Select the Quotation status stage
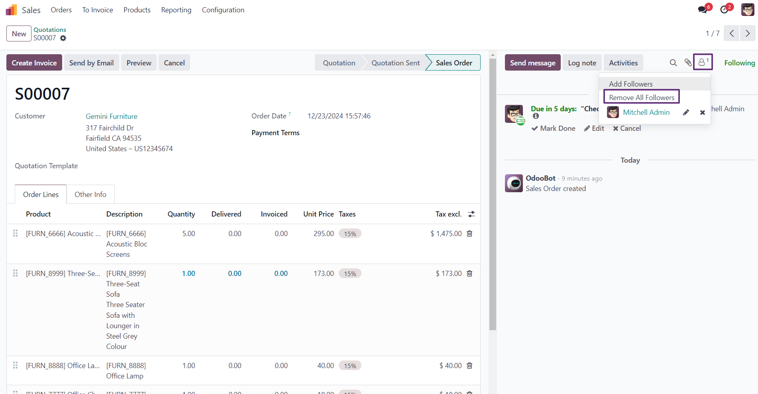The image size is (758, 394). (x=339, y=63)
